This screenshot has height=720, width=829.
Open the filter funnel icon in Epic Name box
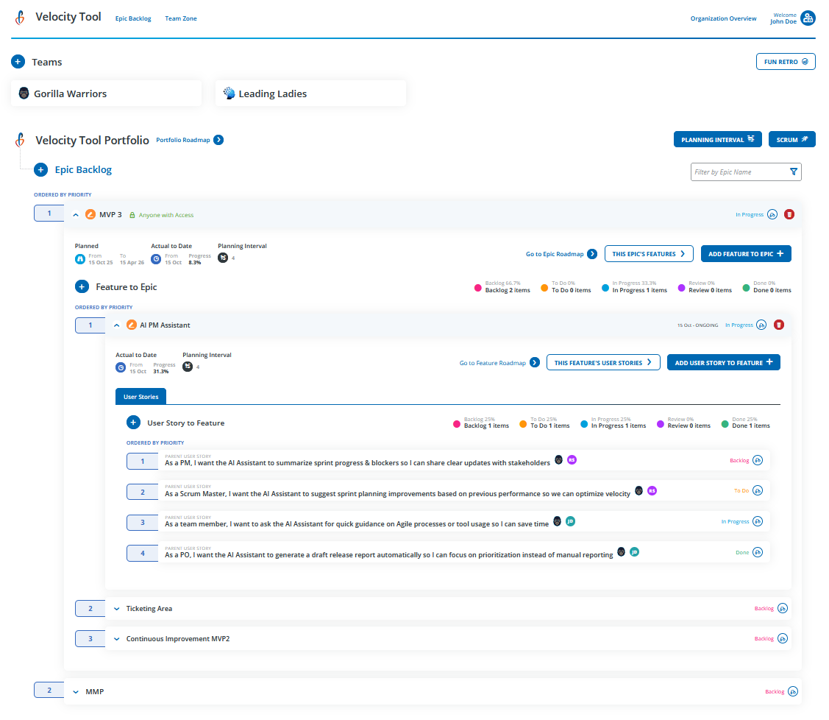pos(794,171)
